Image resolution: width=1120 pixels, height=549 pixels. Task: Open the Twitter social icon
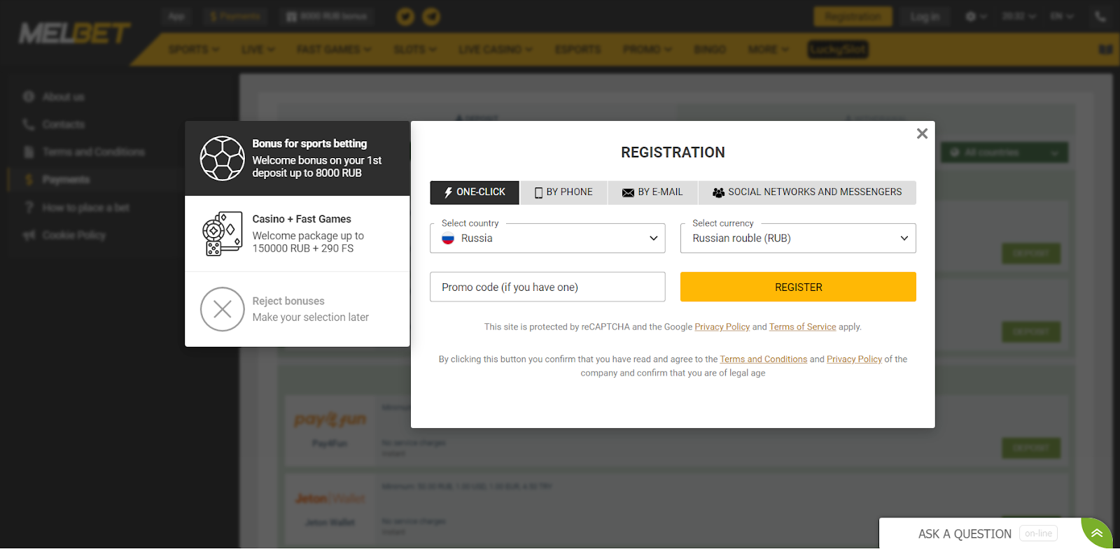405,16
